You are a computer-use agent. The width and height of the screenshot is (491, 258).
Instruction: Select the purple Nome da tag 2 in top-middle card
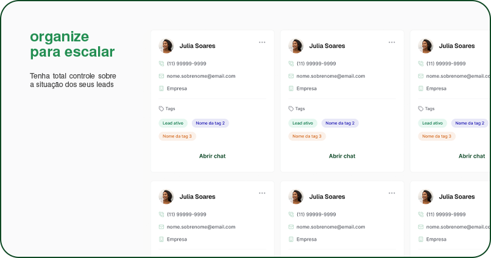tap(340, 123)
